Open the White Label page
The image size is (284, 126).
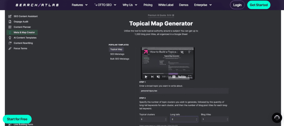pyautogui.click(x=166, y=5)
